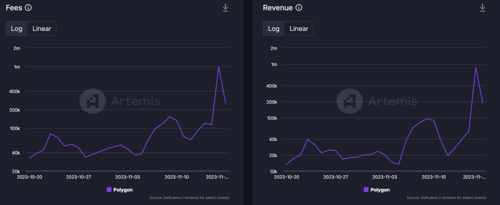
Task: Download the Fees chart data
Action: (x=225, y=8)
